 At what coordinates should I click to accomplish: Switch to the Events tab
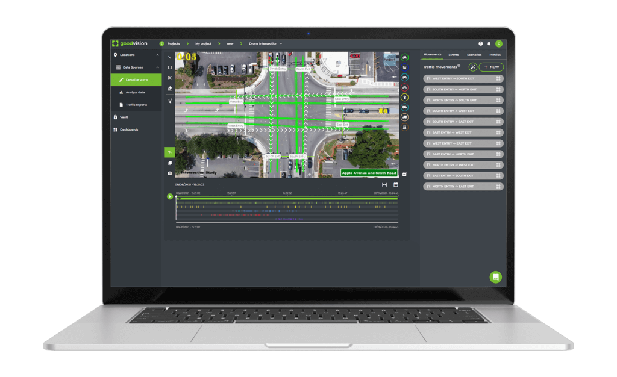(454, 54)
